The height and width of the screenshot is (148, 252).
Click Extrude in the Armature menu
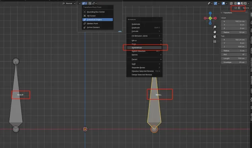pyautogui.click(x=144, y=31)
